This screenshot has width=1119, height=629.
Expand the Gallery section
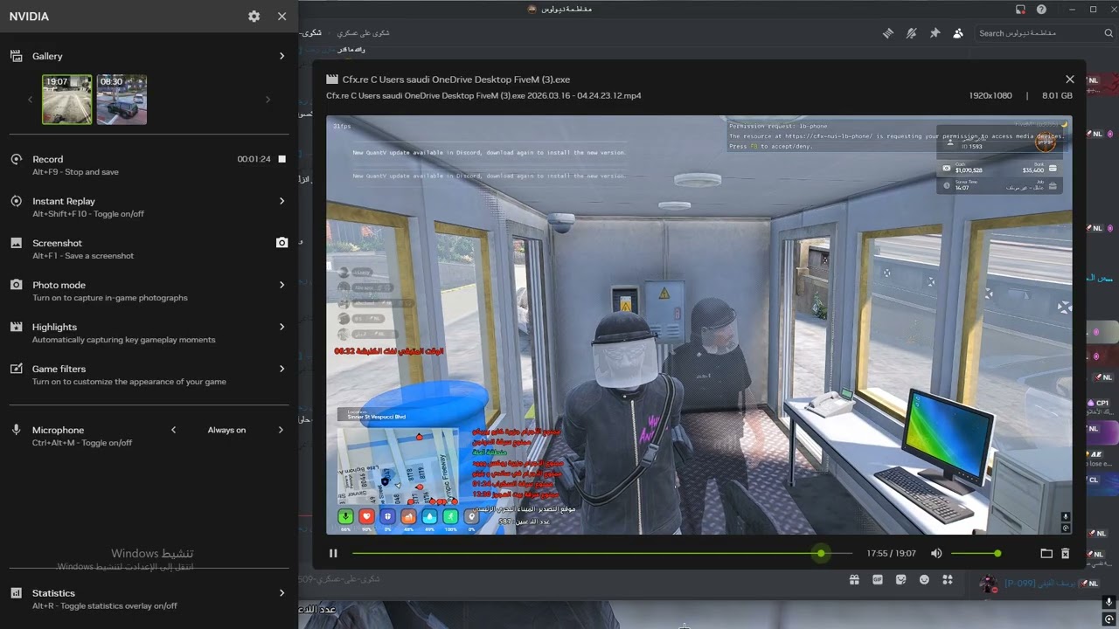281,56
